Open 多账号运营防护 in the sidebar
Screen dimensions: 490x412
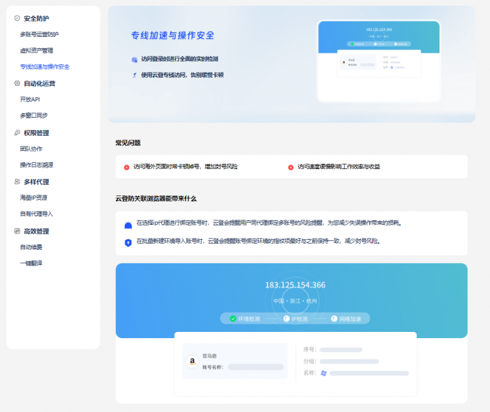[x=39, y=34]
